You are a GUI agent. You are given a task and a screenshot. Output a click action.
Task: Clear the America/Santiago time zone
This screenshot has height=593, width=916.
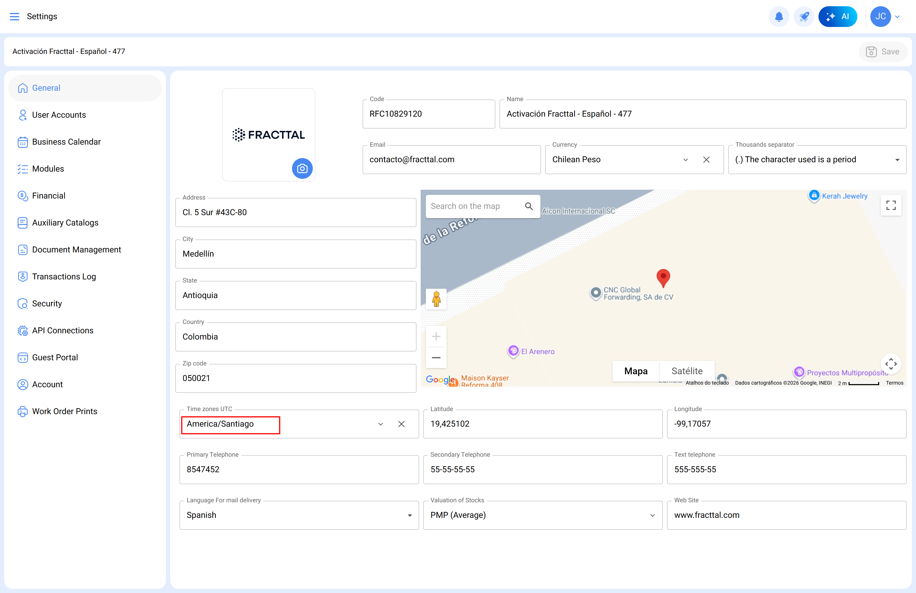(401, 424)
